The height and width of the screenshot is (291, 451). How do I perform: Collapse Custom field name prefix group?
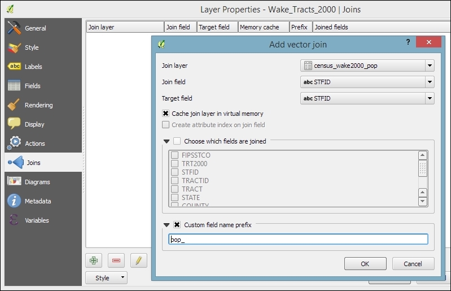(167, 225)
